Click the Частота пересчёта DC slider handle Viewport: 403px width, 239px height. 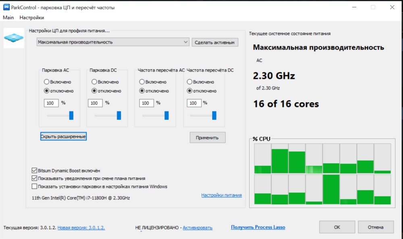[x=214, y=116]
